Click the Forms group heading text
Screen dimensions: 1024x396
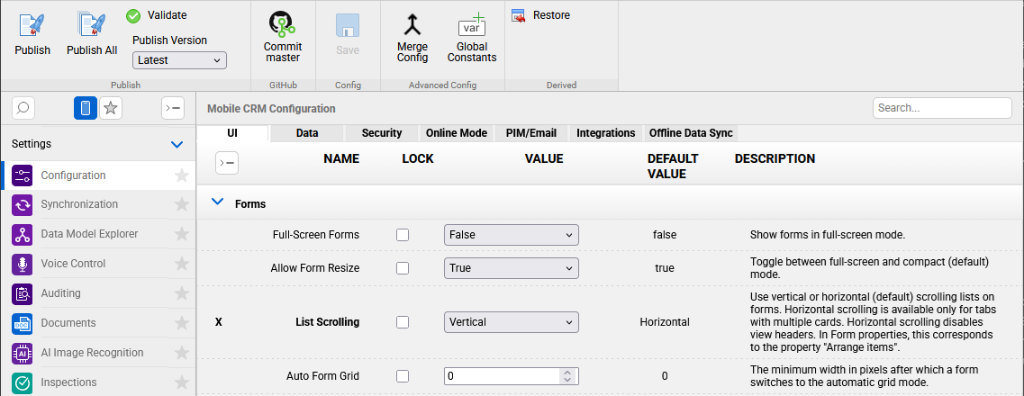(x=250, y=204)
